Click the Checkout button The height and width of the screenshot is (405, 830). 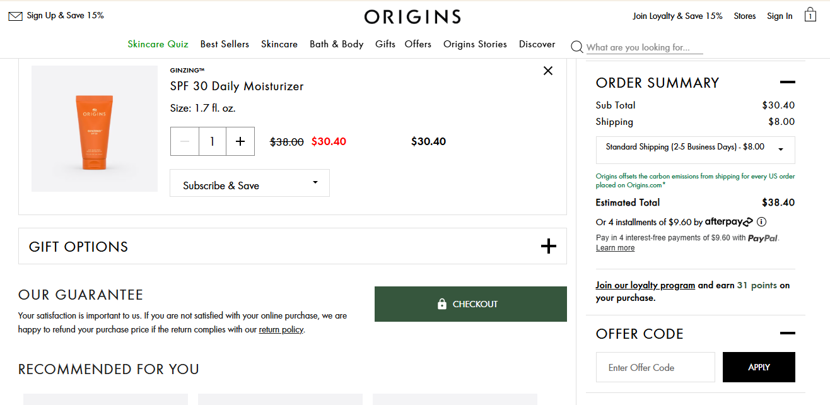click(471, 303)
